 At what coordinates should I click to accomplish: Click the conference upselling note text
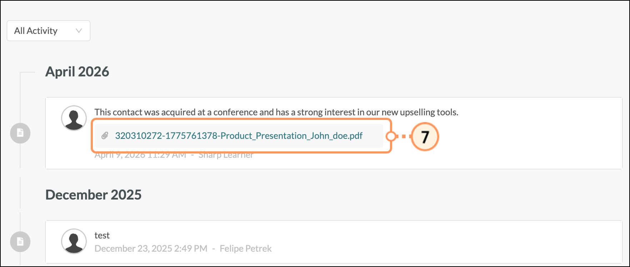click(x=276, y=112)
